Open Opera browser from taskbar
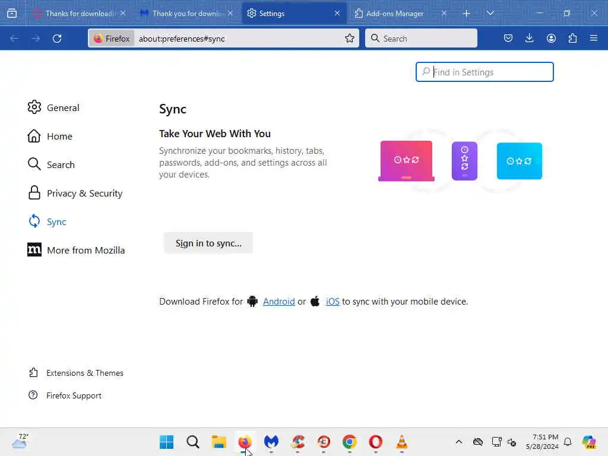The width and height of the screenshot is (608, 456). (x=375, y=442)
